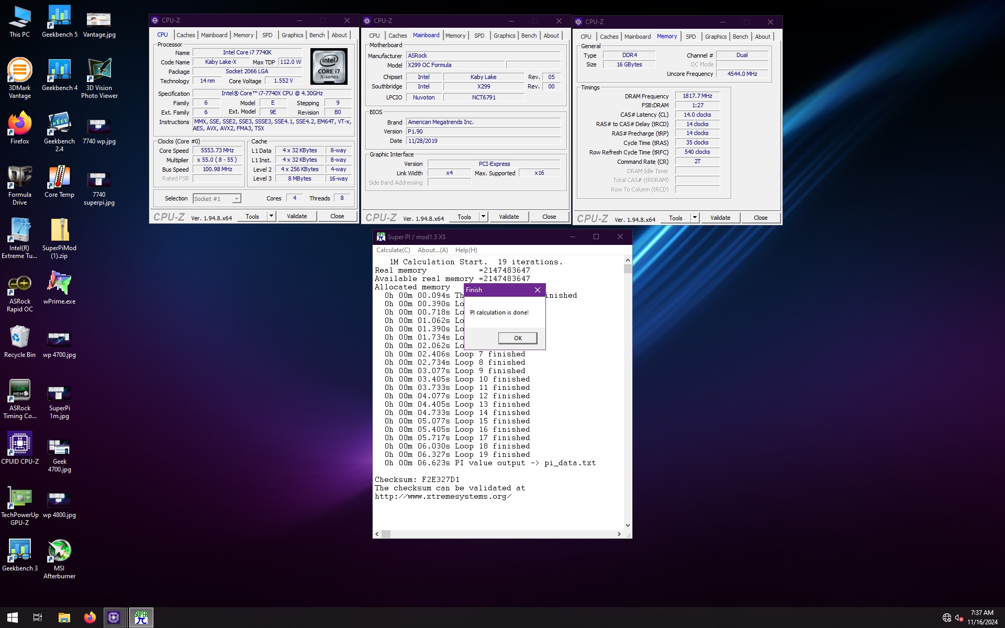
Task: Open Bench tab in first CPU-Z window
Action: 317,35
